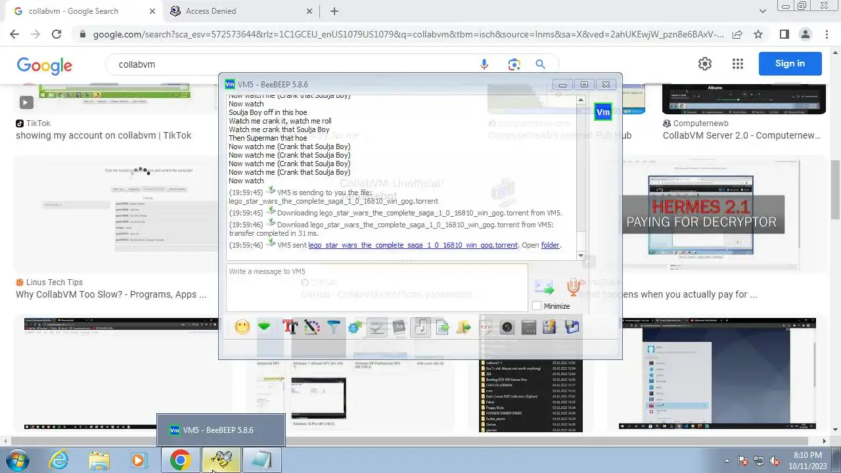Open Windows Explorer from the taskbar
This screenshot has width=841, height=473.
(x=99, y=460)
